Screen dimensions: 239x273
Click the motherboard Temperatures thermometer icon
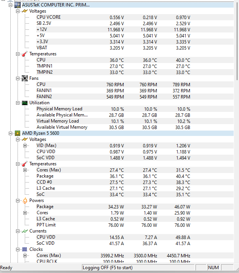tap(25, 54)
